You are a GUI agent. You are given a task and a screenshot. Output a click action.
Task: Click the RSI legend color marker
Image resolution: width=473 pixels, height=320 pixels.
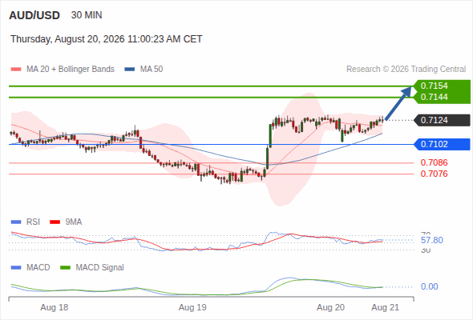click(16, 222)
